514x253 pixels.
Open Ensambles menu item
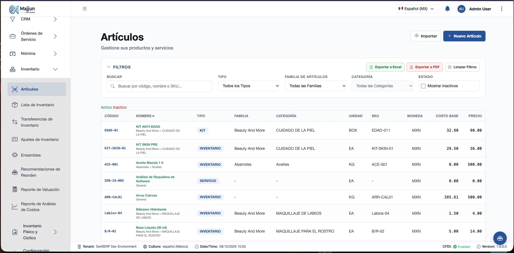(x=37, y=155)
